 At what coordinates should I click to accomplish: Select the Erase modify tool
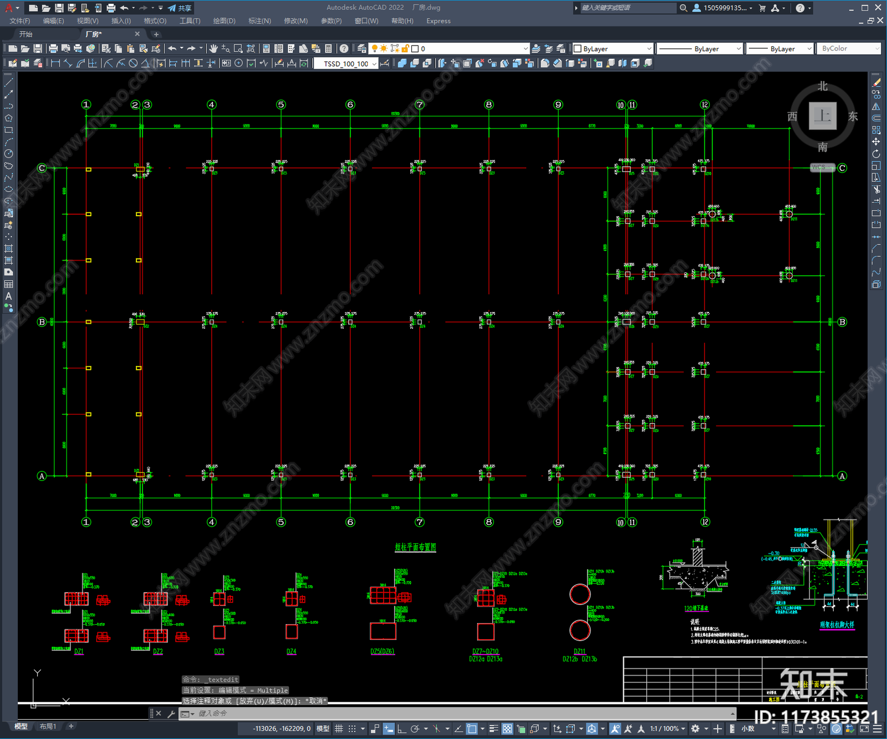coord(876,83)
